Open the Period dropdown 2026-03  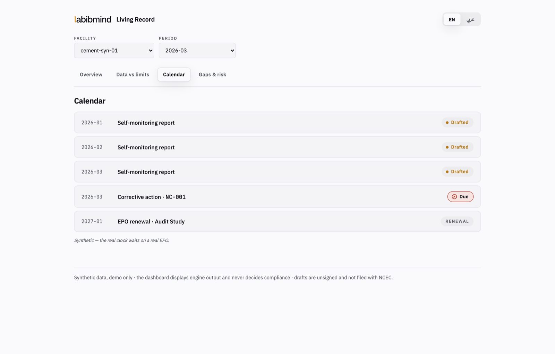pyautogui.click(x=197, y=51)
